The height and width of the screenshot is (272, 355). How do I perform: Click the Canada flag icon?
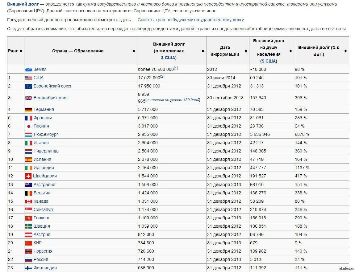pos(29,201)
